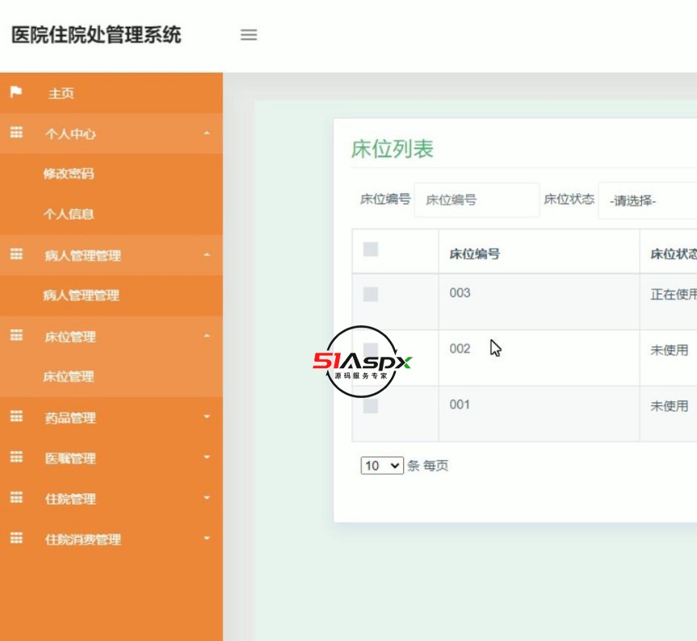Select the 住院管理 grid icon
This screenshot has width=697, height=641.
(x=15, y=499)
